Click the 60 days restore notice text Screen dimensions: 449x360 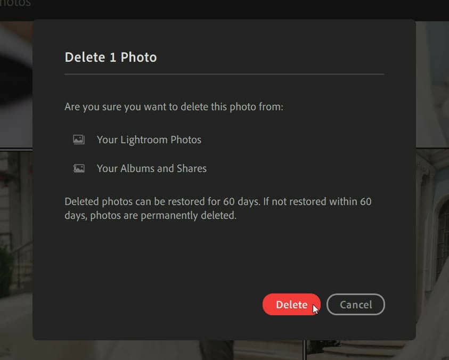coord(218,209)
